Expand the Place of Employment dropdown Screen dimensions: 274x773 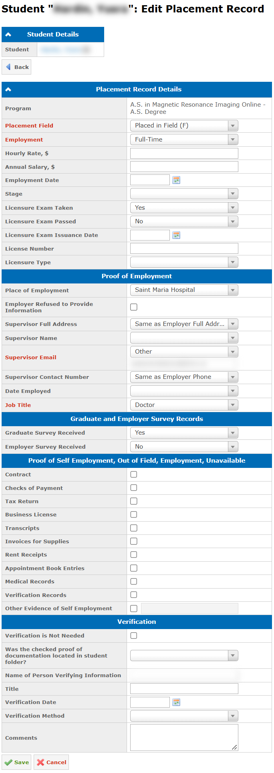click(x=184, y=290)
